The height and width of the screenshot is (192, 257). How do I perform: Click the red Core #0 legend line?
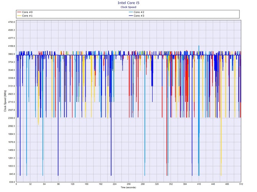click(x=19, y=12)
